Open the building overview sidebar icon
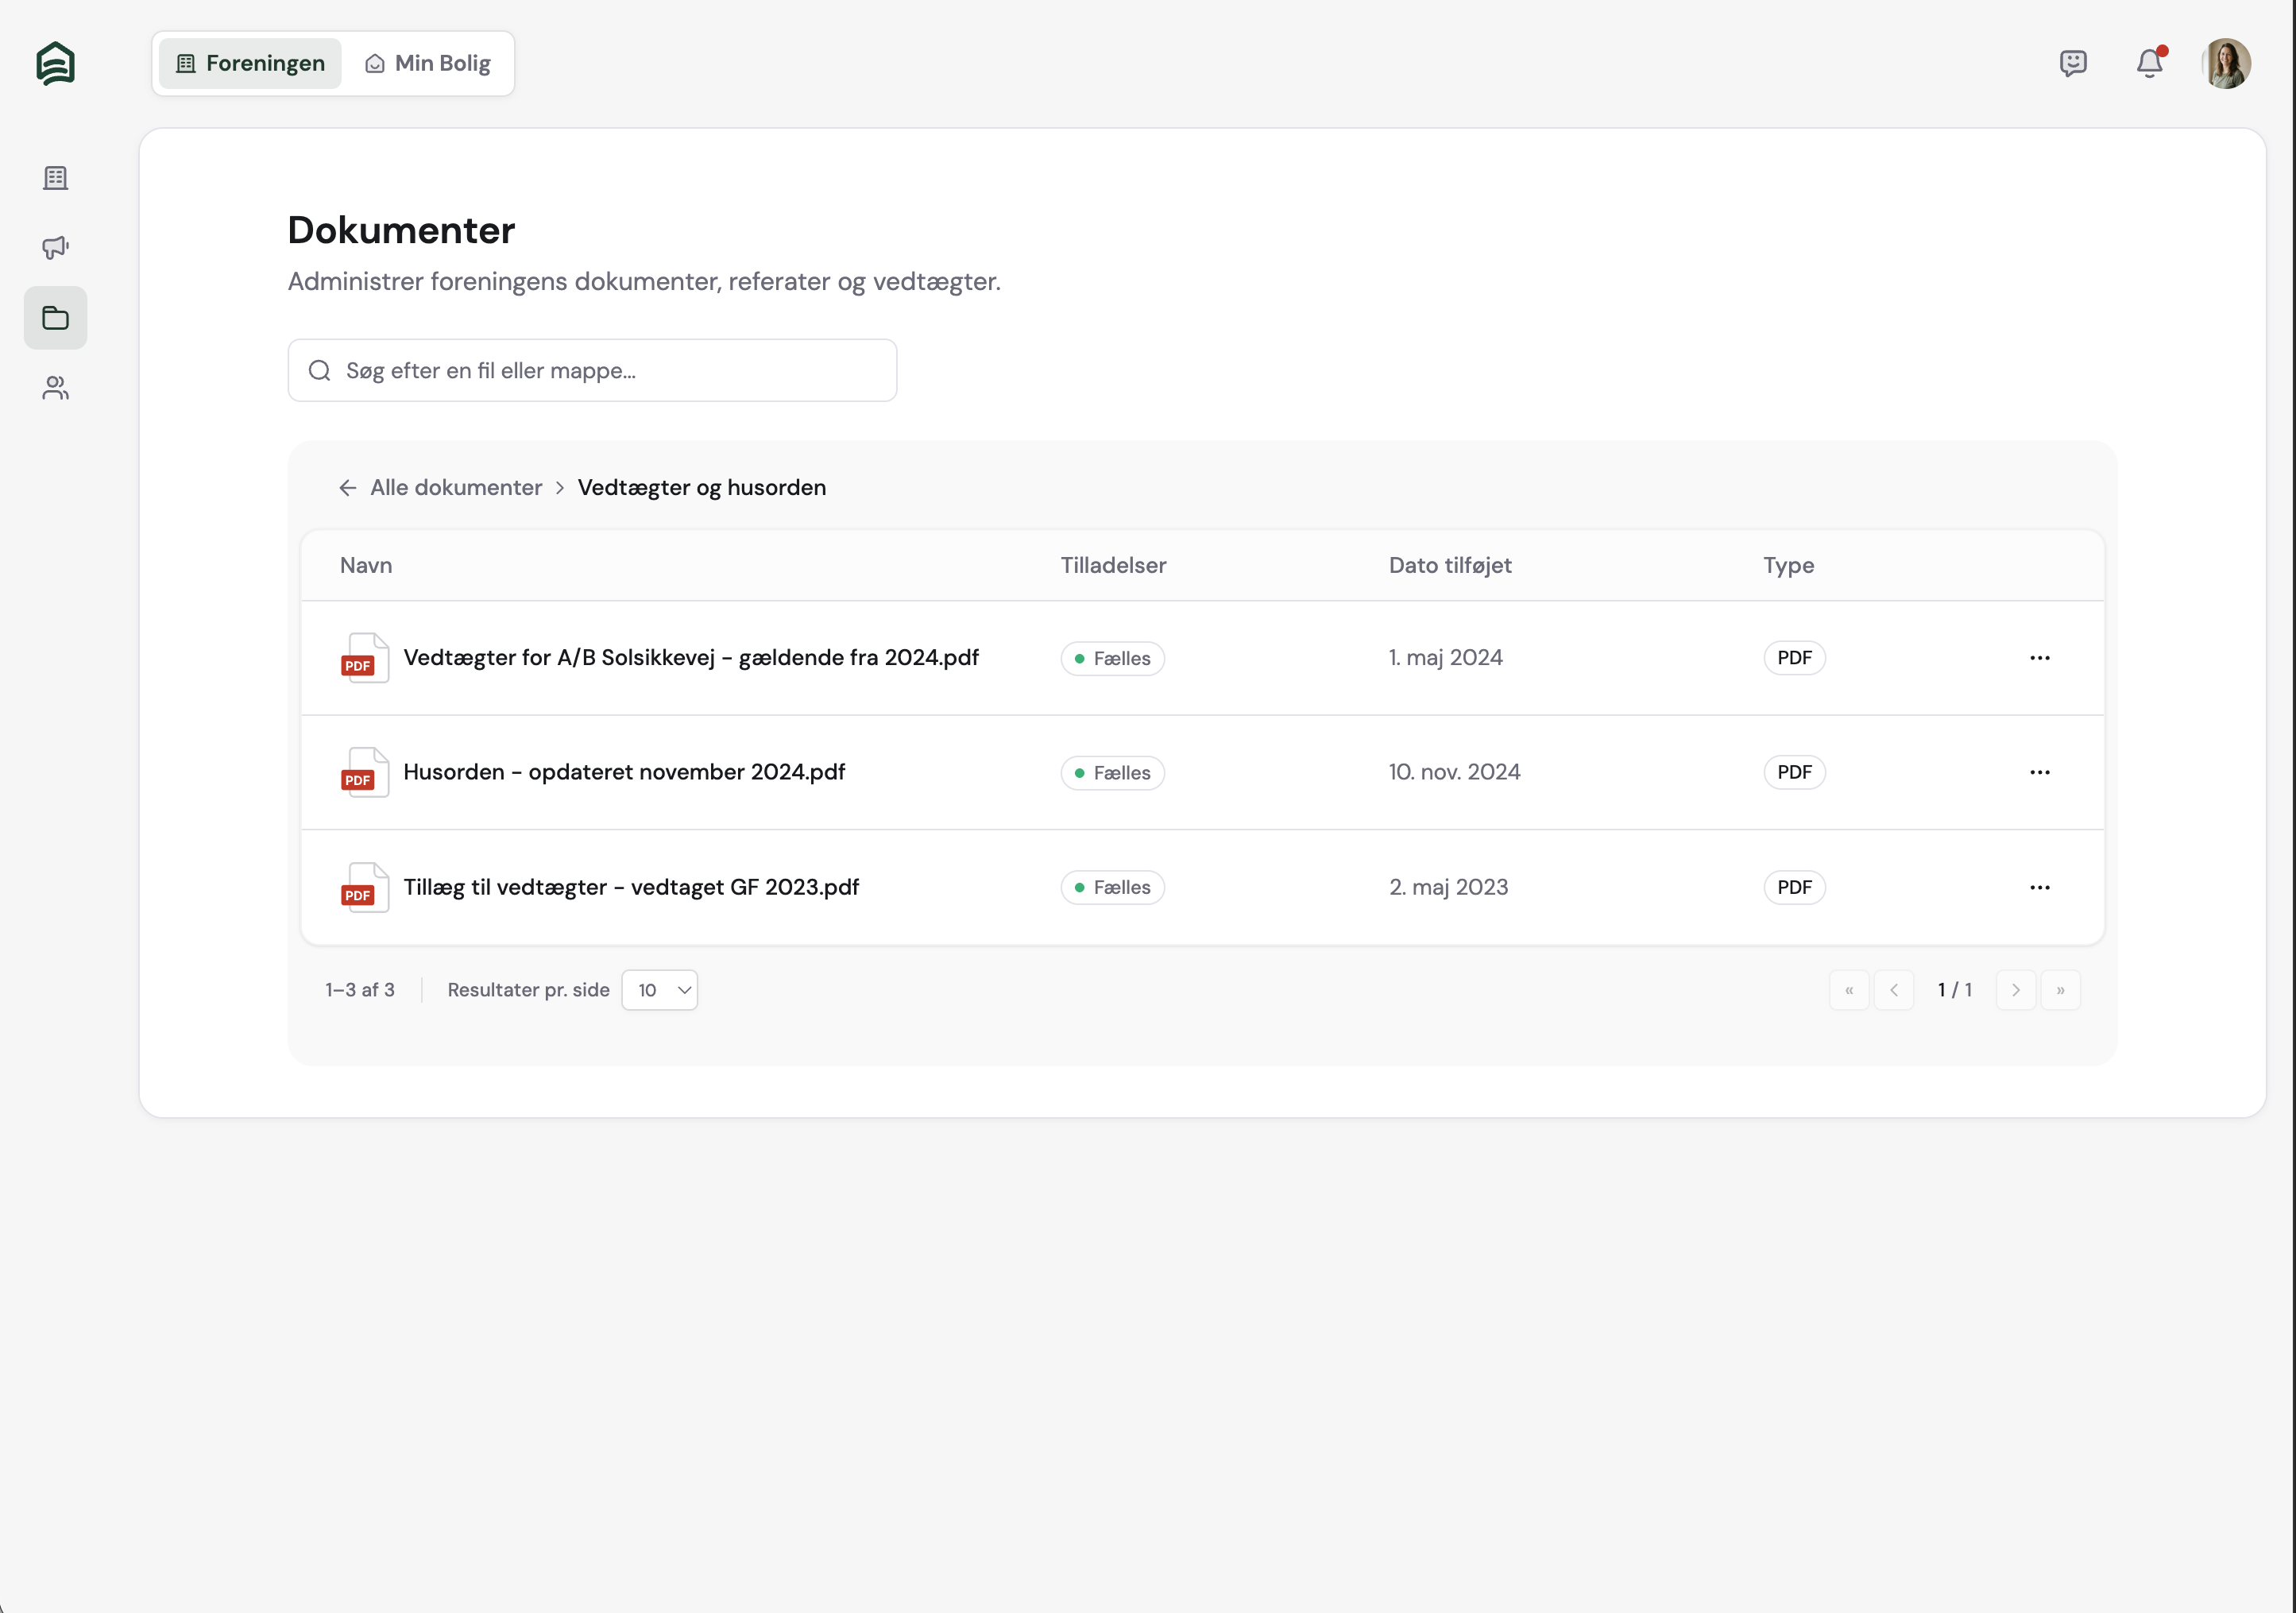This screenshot has width=2296, height=1613. 56,178
